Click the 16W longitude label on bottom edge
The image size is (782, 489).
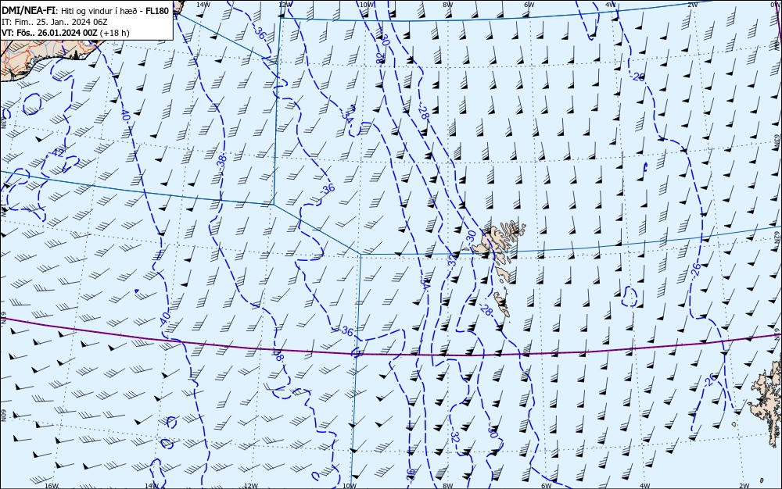52,486
